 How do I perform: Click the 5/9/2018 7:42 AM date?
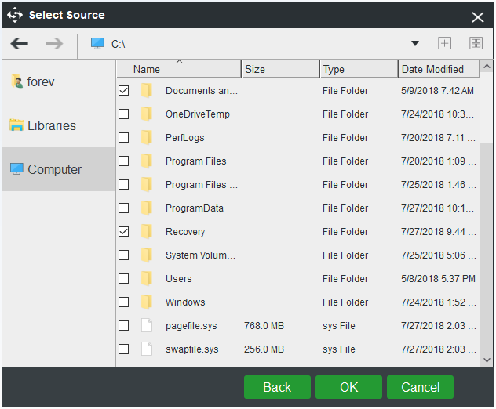point(437,91)
